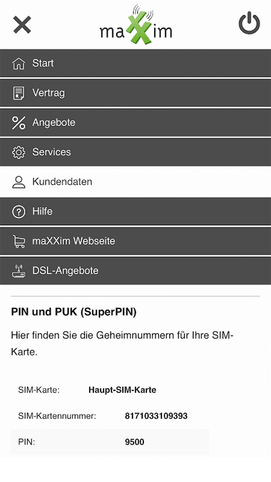Tap the person icon for Kundendaten

pos(19,182)
